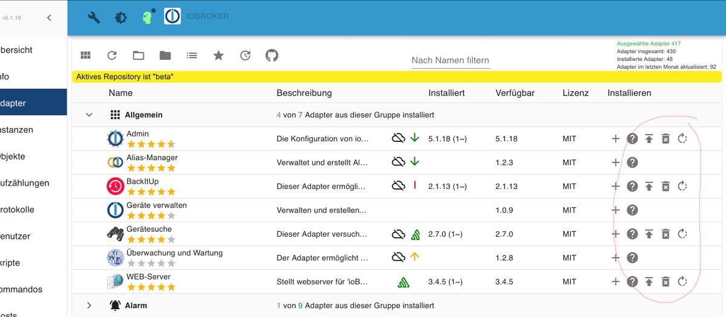This screenshot has width=726, height=317.
Task: Show favorites star filter icon
Action: point(218,56)
